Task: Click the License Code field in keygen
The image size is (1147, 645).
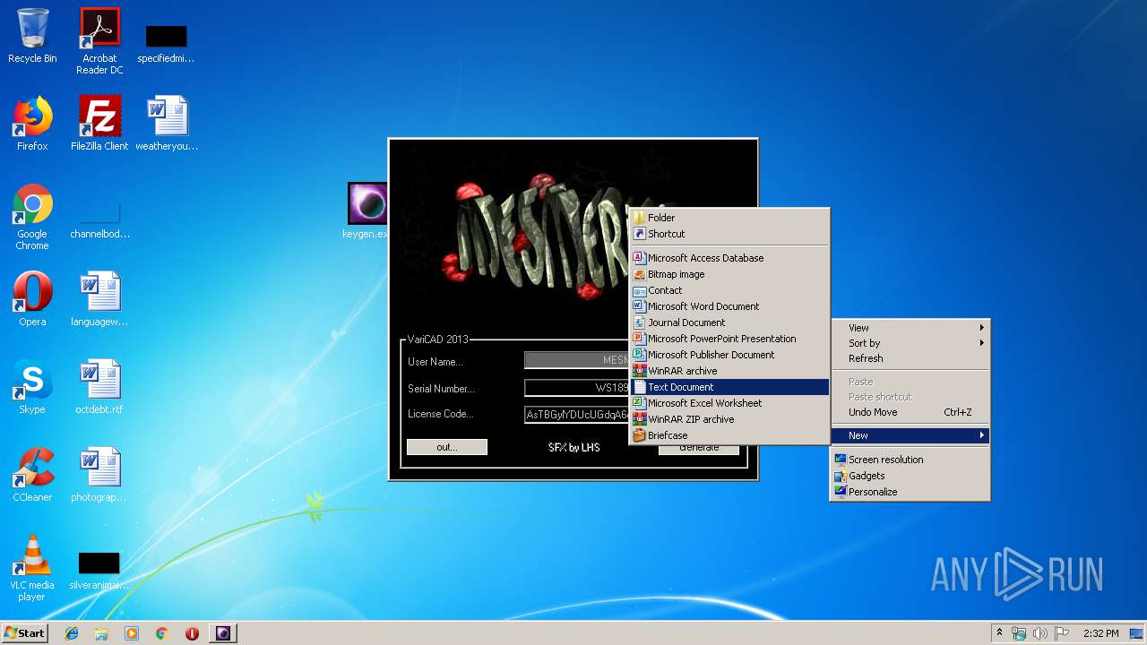Action: pyautogui.click(x=576, y=415)
